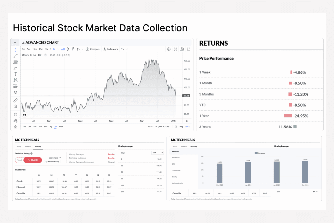Toggle percent scale on the chart
The image size is (334, 223).
pos(176,126)
